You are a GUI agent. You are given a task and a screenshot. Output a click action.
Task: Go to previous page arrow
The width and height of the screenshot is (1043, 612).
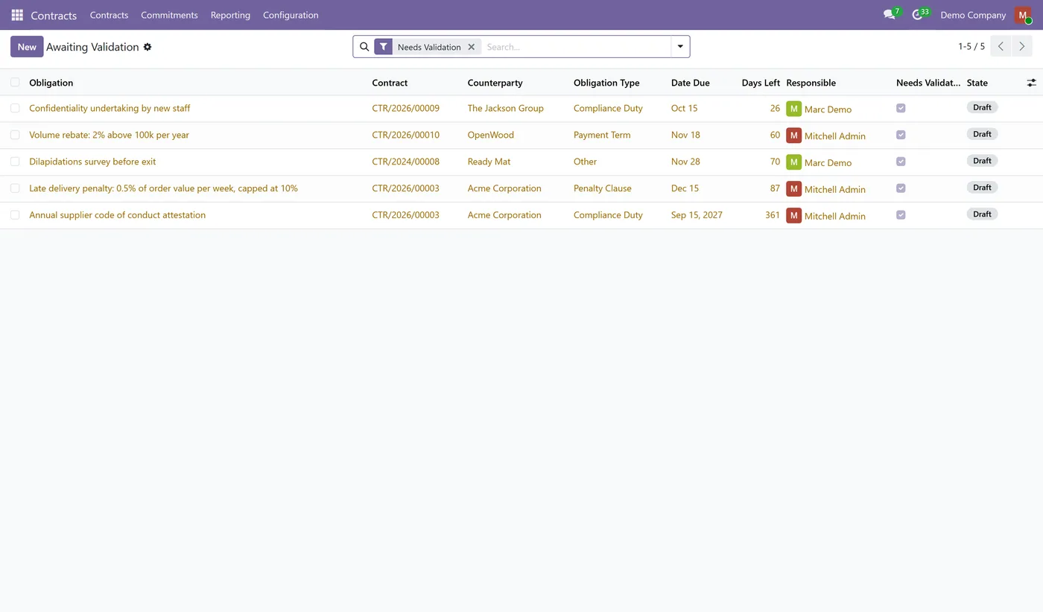point(1001,46)
